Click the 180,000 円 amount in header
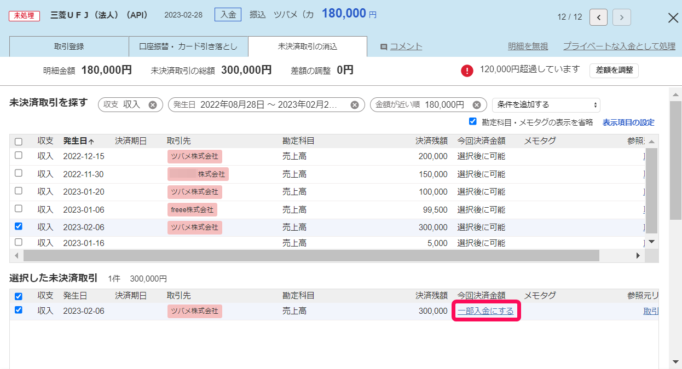This screenshot has height=369, width=682. (349, 14)
